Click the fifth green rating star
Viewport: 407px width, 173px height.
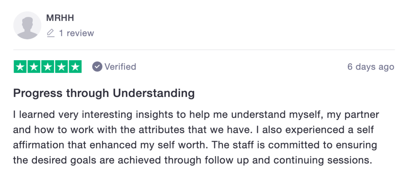(x=74, y=67)
